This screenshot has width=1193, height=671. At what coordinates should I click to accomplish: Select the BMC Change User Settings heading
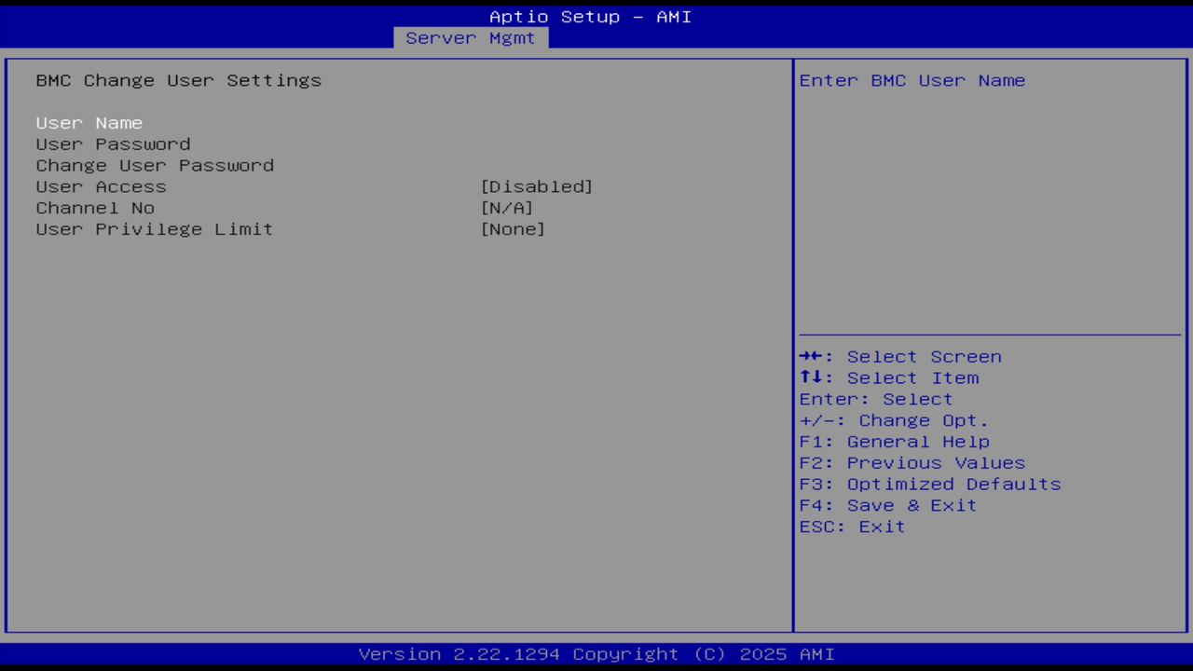(x=178, y=80)
